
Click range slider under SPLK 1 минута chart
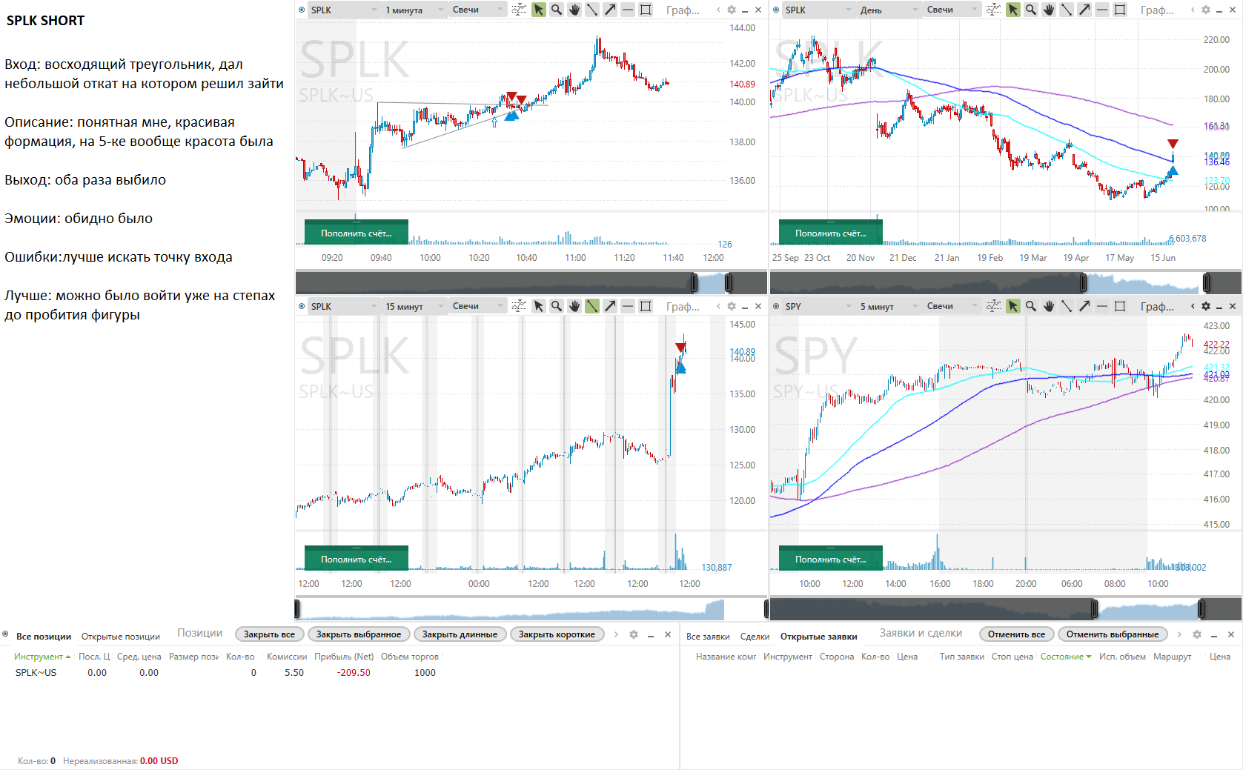click(531, 282)
